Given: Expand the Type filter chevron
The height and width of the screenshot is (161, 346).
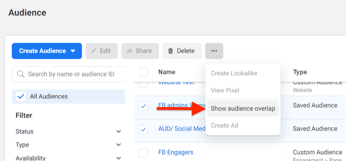Looking at the screenshot, I should tap(119, 145).
